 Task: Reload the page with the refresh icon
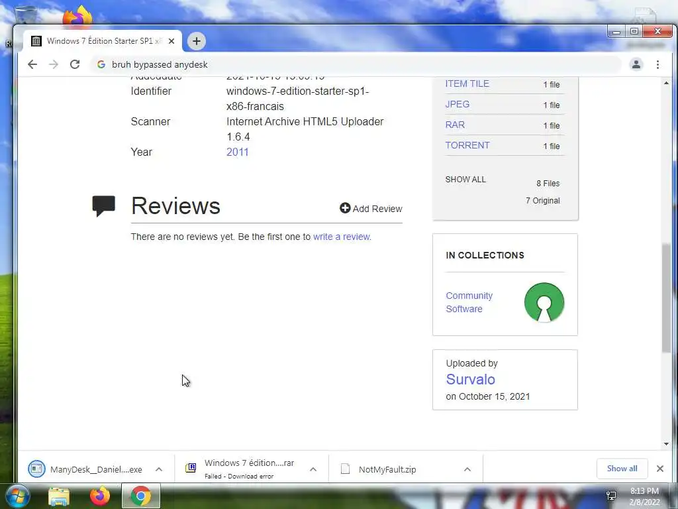tap(75, 64)
